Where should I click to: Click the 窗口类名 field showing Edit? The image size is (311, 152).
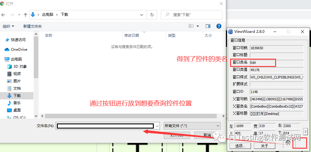[277, 63]
